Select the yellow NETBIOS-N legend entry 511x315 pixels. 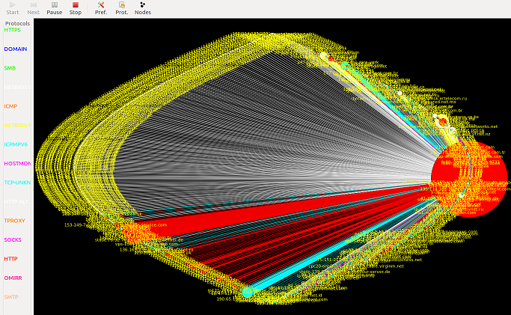point(18,126)
